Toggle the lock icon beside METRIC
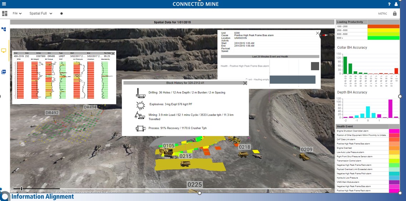The image size is (406, 201). tap(395, 14)
